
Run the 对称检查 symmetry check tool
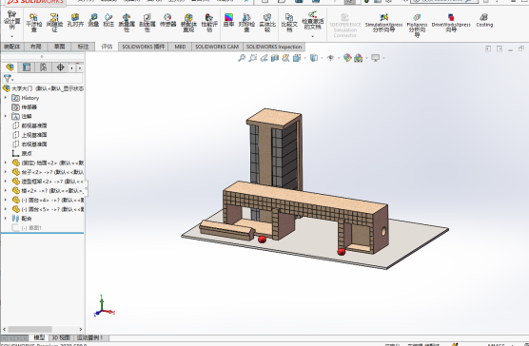pos(246,23)
